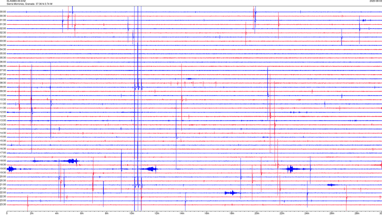Click the 20:00 time label
382x215 pixels.
click(x=3, y=177)
